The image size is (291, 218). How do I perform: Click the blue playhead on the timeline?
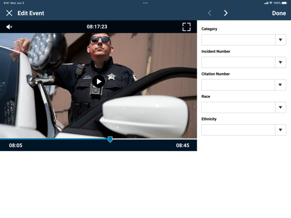pos(110,140)
